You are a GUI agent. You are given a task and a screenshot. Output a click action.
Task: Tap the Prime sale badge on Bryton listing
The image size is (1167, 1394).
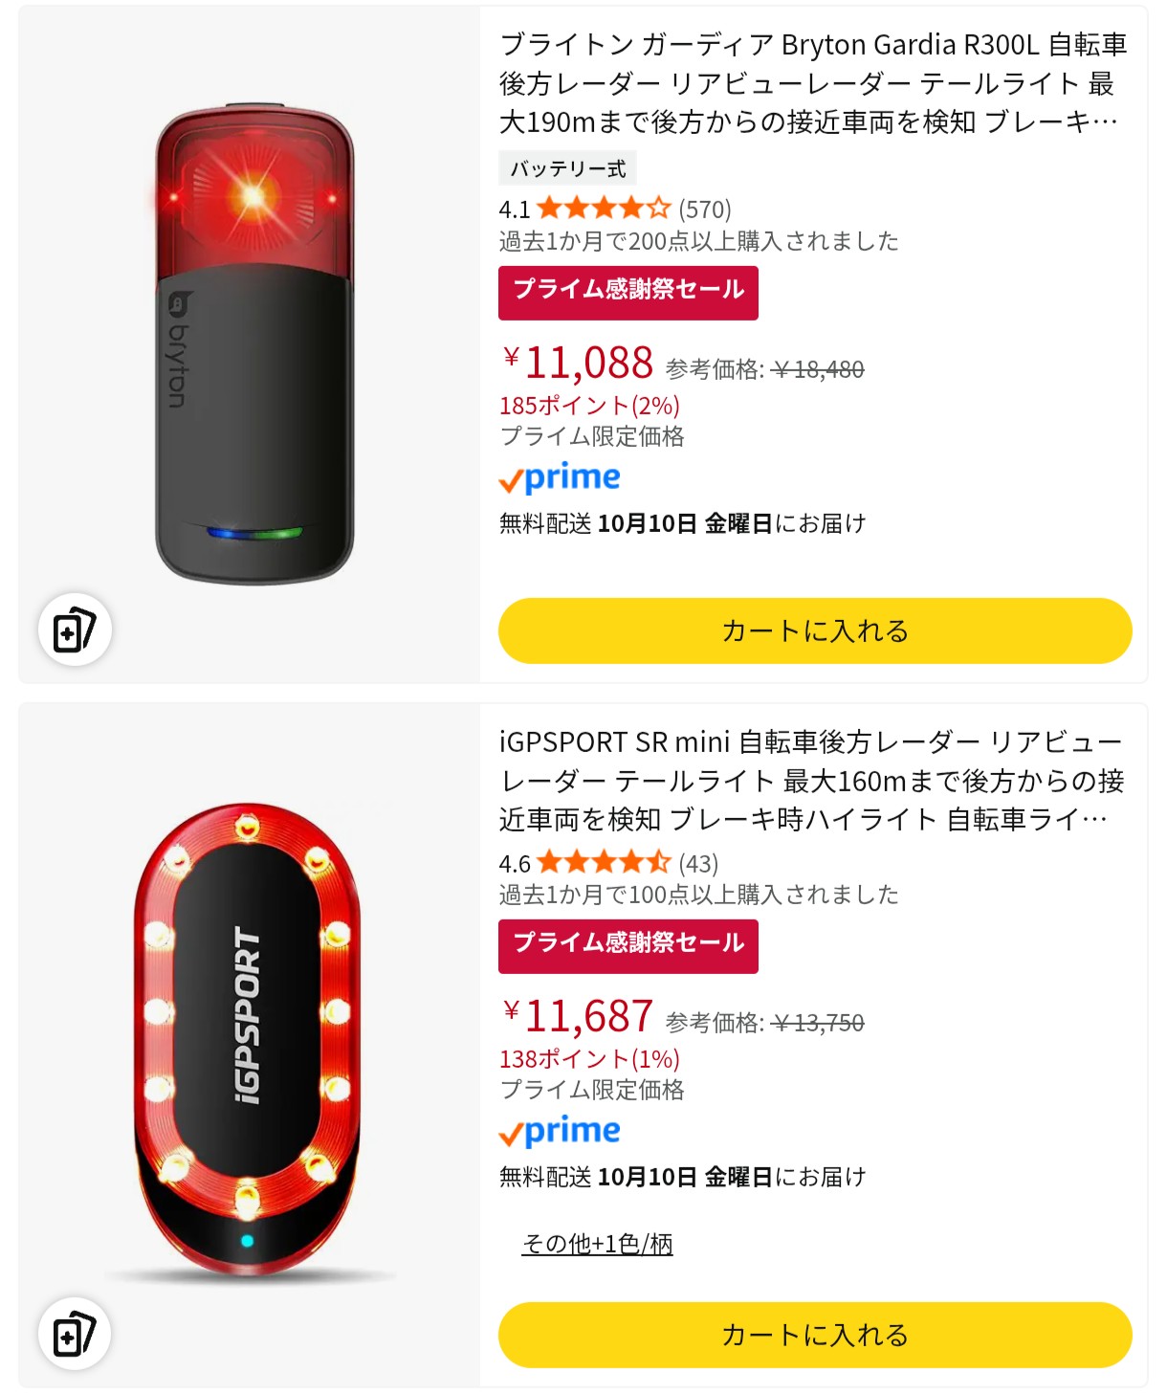[628, 292]
